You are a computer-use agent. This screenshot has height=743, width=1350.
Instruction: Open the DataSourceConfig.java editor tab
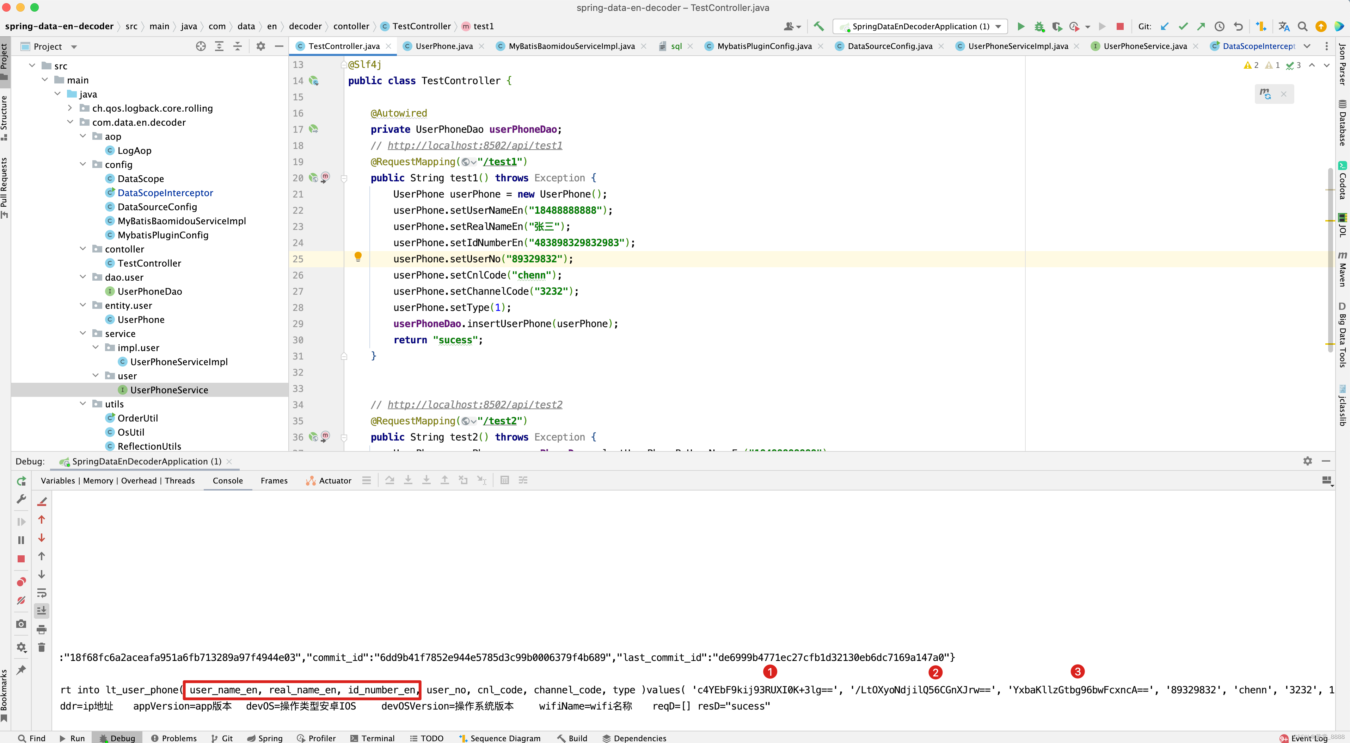tap(890, 46)
